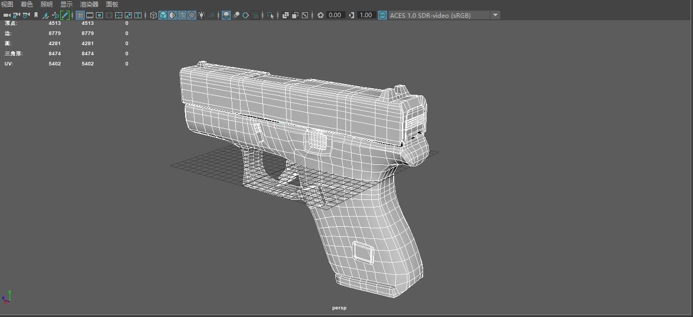Click the Exposure value field 0.00
The height and width of the screenshot is (317, 693).
coord(335,15)
